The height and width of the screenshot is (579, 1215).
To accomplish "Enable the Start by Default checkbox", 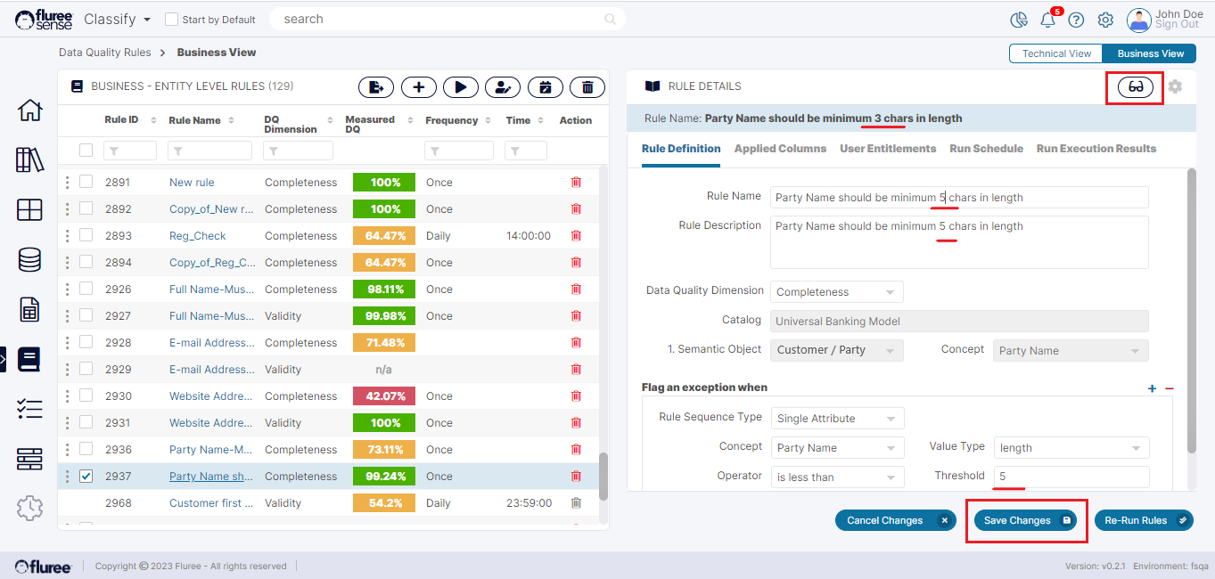I will click(x=172, y=20).
